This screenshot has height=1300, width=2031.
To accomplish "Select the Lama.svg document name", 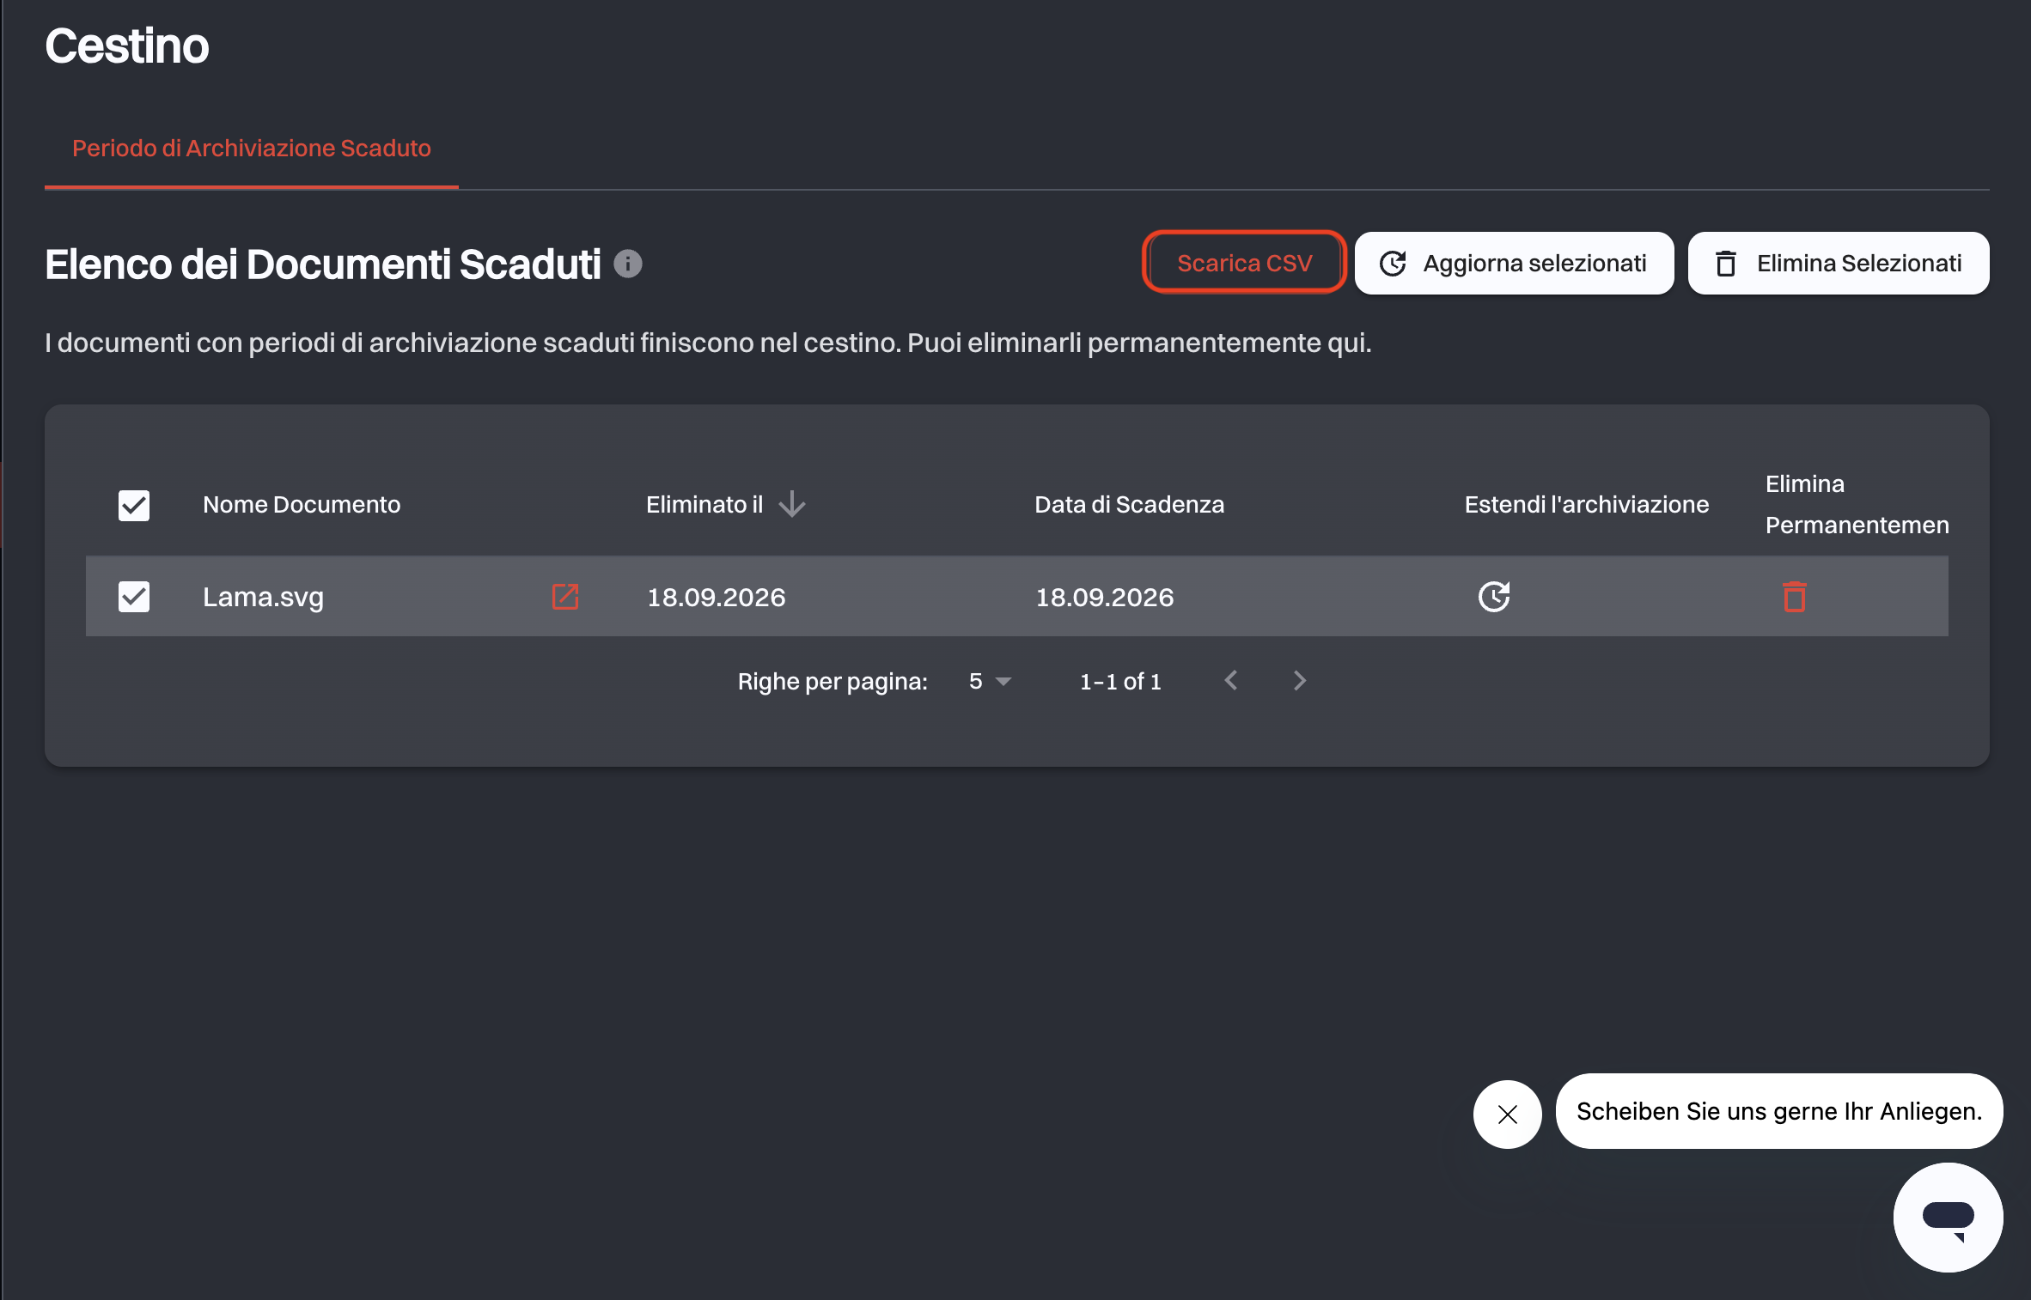I will 263,597.
